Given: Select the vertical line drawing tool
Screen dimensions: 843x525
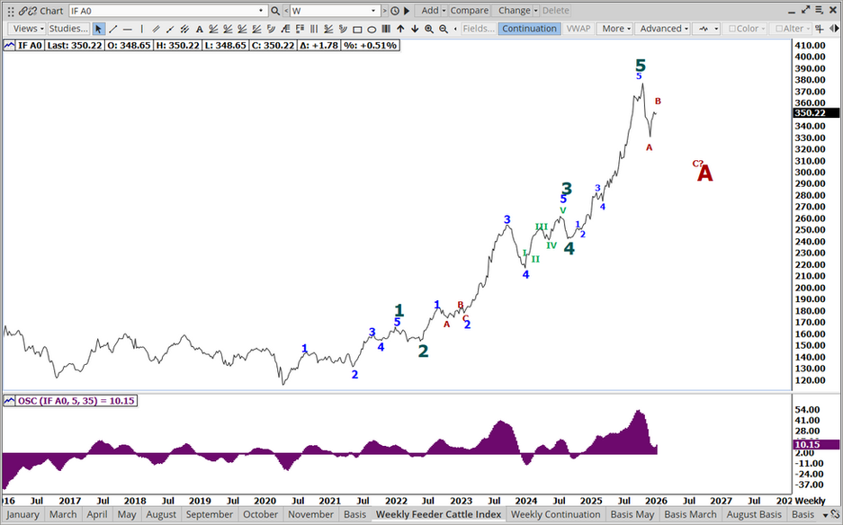Looking at the screenshot, I should (142, 29).
